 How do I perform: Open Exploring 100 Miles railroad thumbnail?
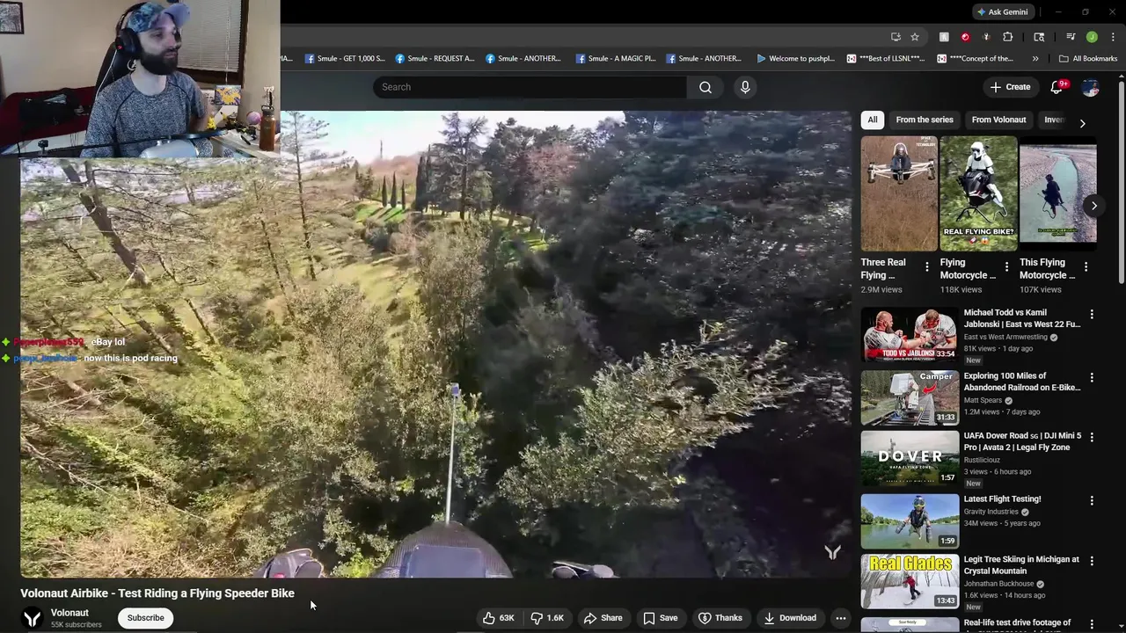coord(910,397)
